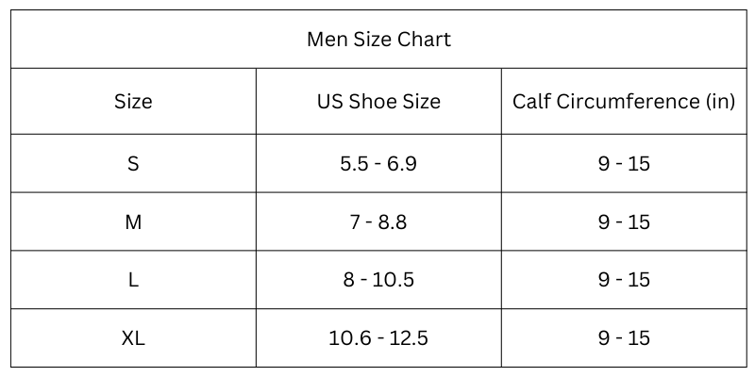Select the Size column header
This screenshot has width=755, height=377.
point(133,102)
